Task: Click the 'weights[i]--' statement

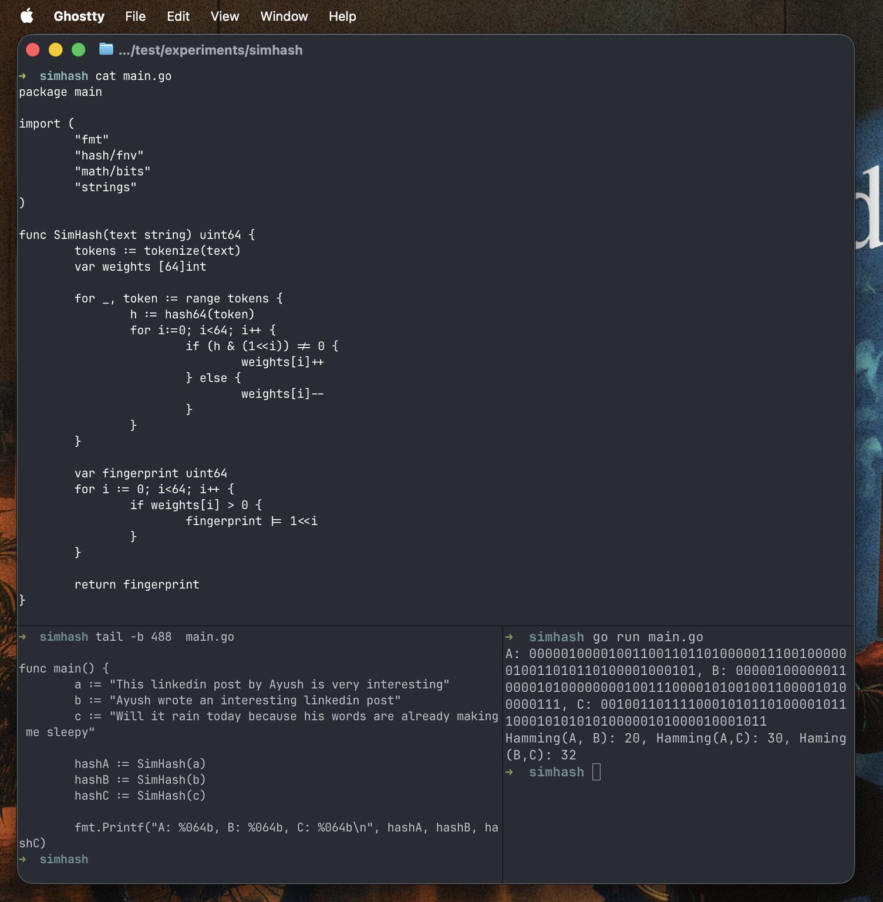Action: (282, 393)
